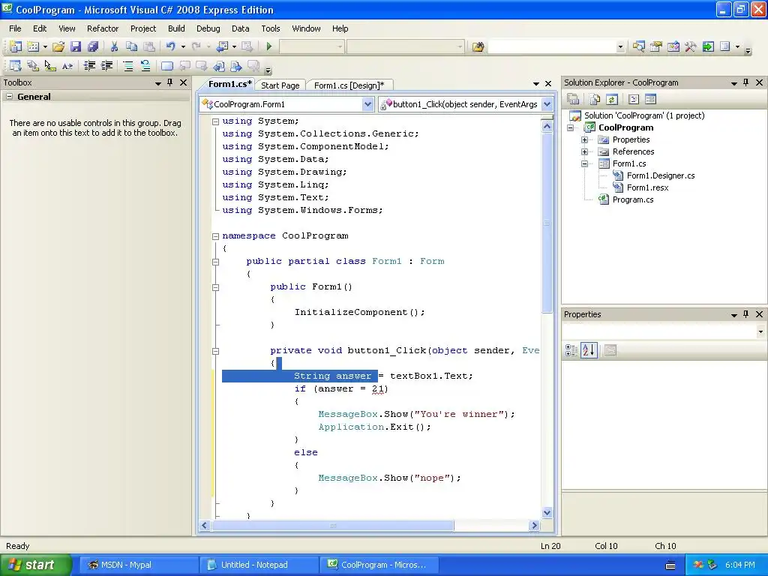Click the Undo arrow icon
Image resolution: width=768 pixels, height=576 pixels.
coord(170,46)
